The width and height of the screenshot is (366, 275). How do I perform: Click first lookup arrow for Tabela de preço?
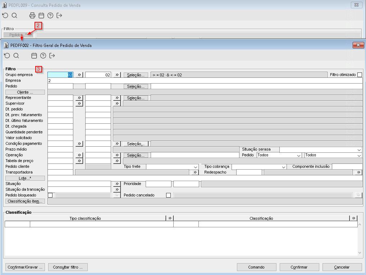pyautogui.click(x=79, y=161)
